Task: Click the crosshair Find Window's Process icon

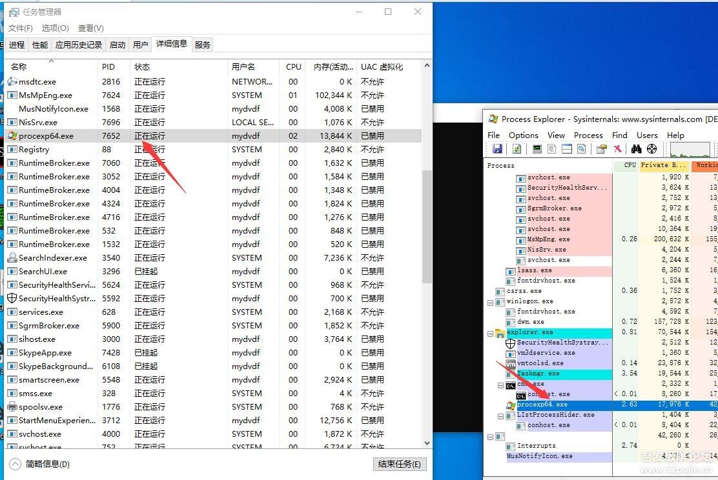Action: tap(651, 149)
